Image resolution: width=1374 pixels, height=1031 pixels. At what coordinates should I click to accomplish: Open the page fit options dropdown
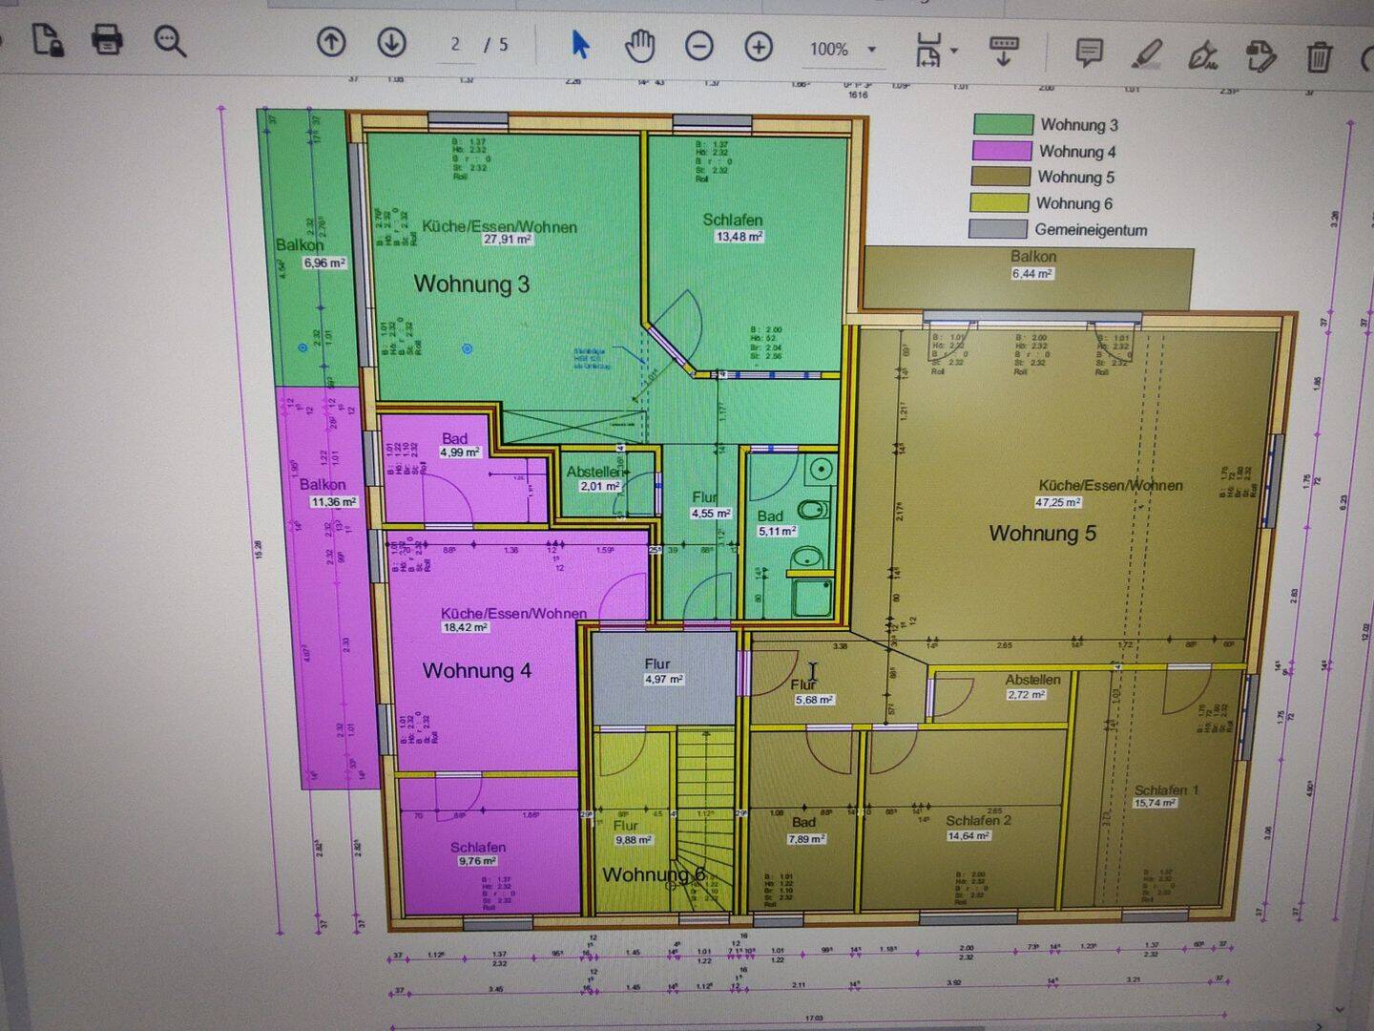[x=936, y=50]
